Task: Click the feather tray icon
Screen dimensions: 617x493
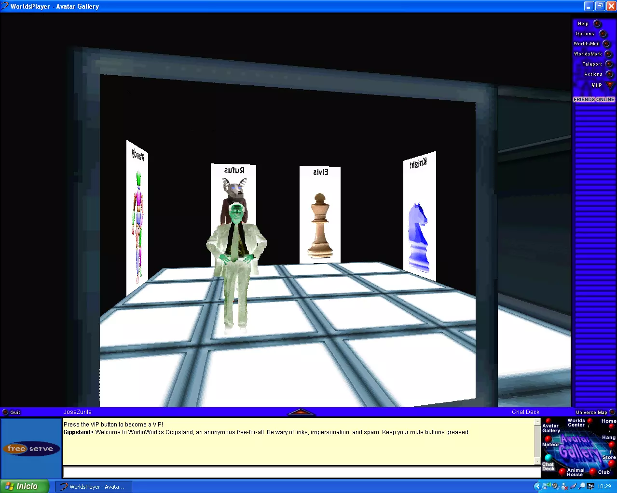Action: tap(573, 486)
